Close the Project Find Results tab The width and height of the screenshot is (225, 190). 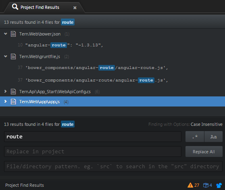tap(75, 8)
